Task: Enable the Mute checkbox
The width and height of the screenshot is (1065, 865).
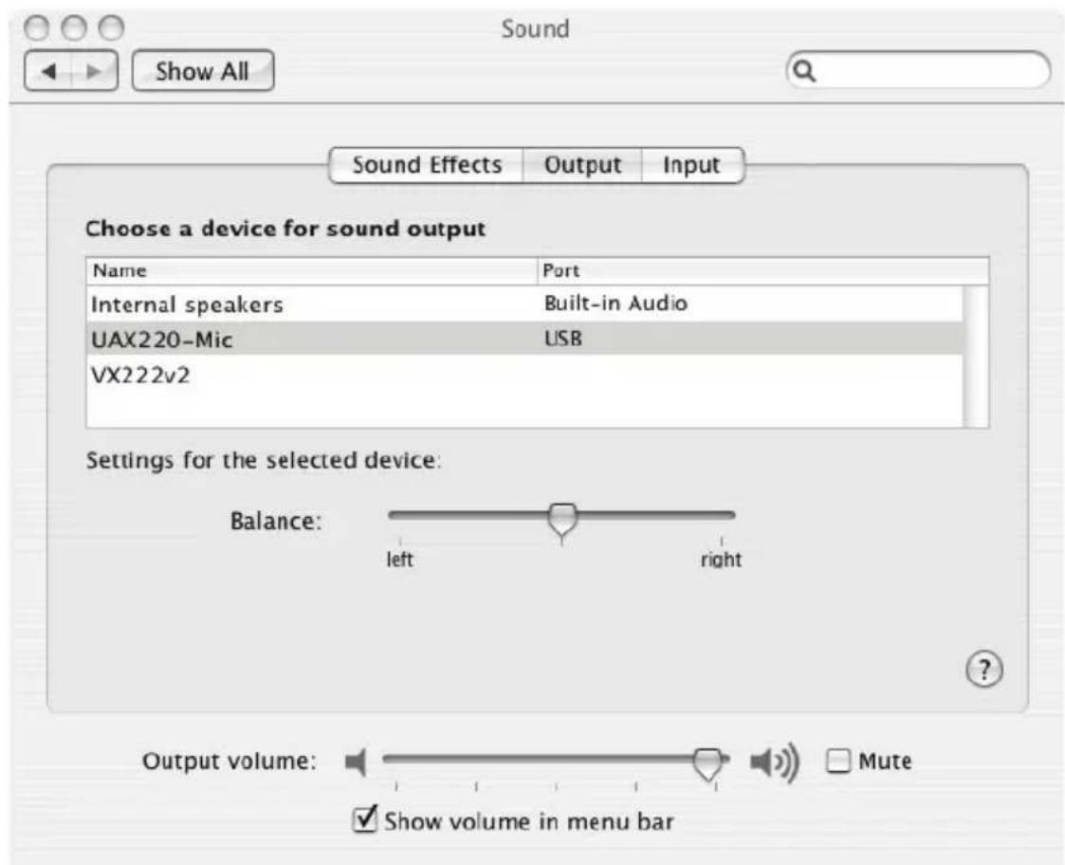Action: [838, 761]
